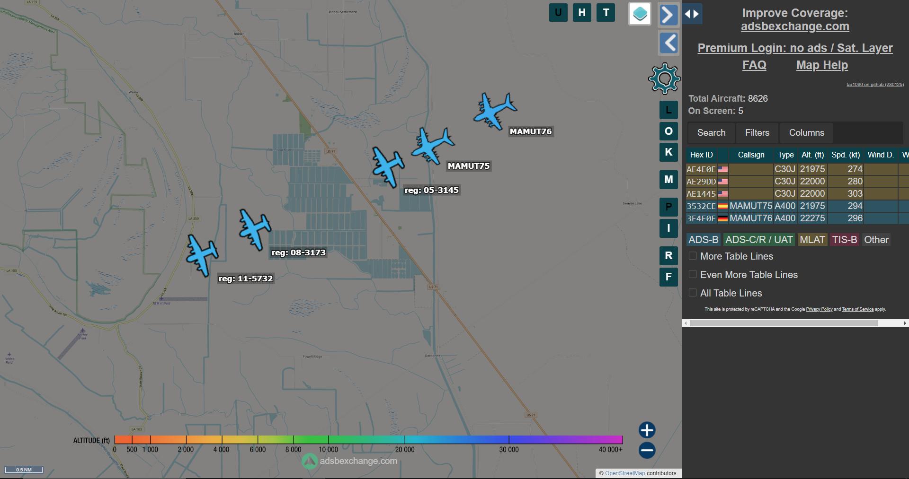This screenshot has height=479, width=909.
Task: Click the reg: 05-3145 label
Action: pos(431,190)
